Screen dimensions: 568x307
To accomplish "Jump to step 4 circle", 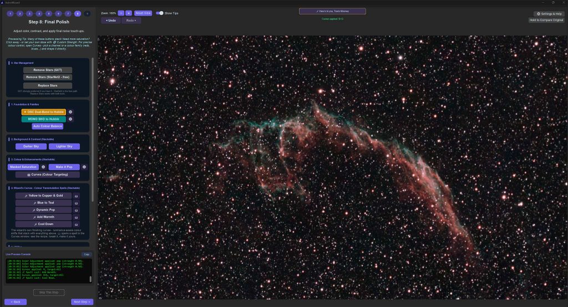I will (x=39, y=14).
